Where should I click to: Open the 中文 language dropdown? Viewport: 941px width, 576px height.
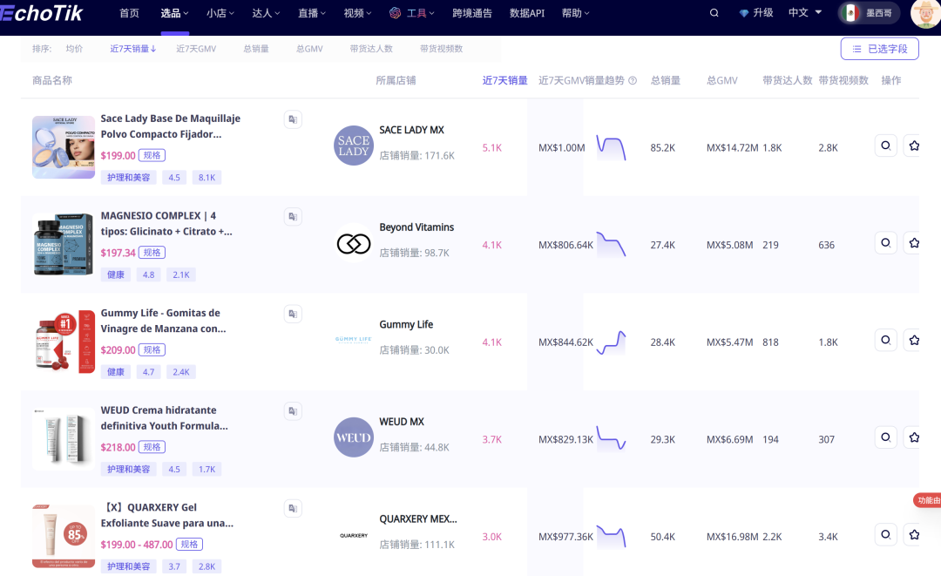click(x=804, y=13)
